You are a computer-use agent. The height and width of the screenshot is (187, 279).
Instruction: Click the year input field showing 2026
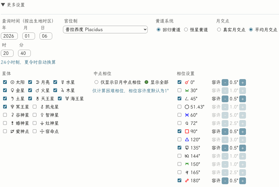click(x=9, y=36)
